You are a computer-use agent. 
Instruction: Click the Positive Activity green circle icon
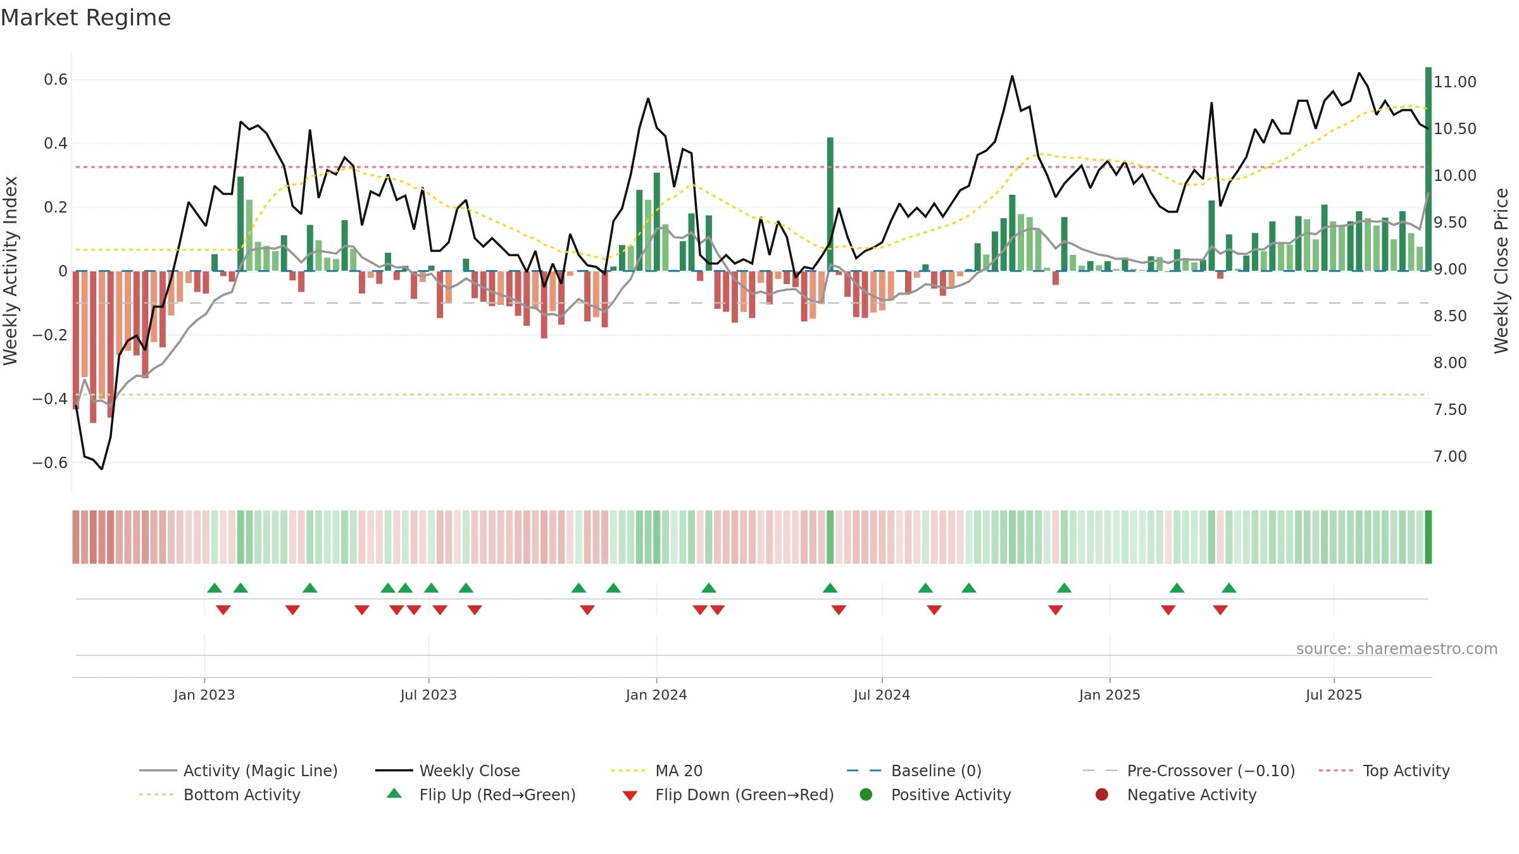click(x=866, y=794)
